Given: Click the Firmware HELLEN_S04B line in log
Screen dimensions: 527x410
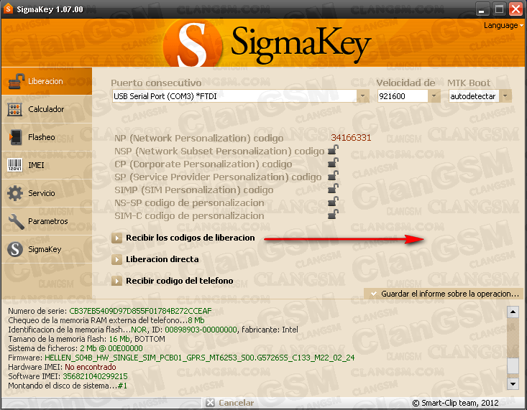Looking at the screenshot, I should click(181, 358).
